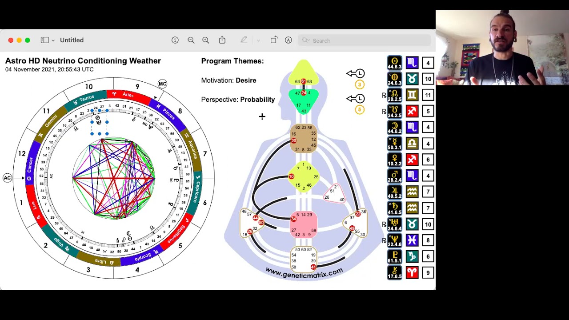The width and height of the screenshot is (569, 320).
Task: Click house number 11 box
Action: (x=428, y=95)
